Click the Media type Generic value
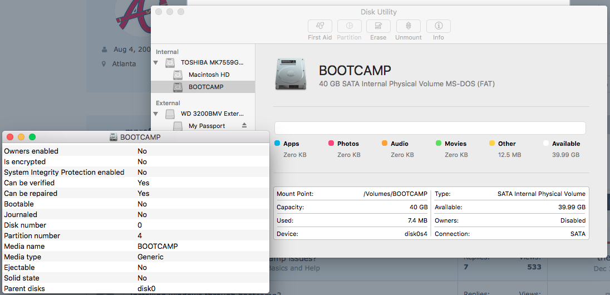Image resolution: width=610 pixels, height=295 pixels. (150, 257)
